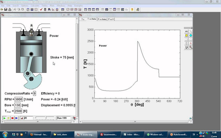
Task: Start the animation with the green play button
Action: (x=5, y=118)
